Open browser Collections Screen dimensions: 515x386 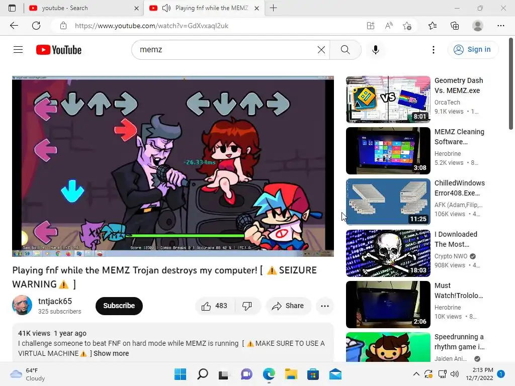pos(455,26)
